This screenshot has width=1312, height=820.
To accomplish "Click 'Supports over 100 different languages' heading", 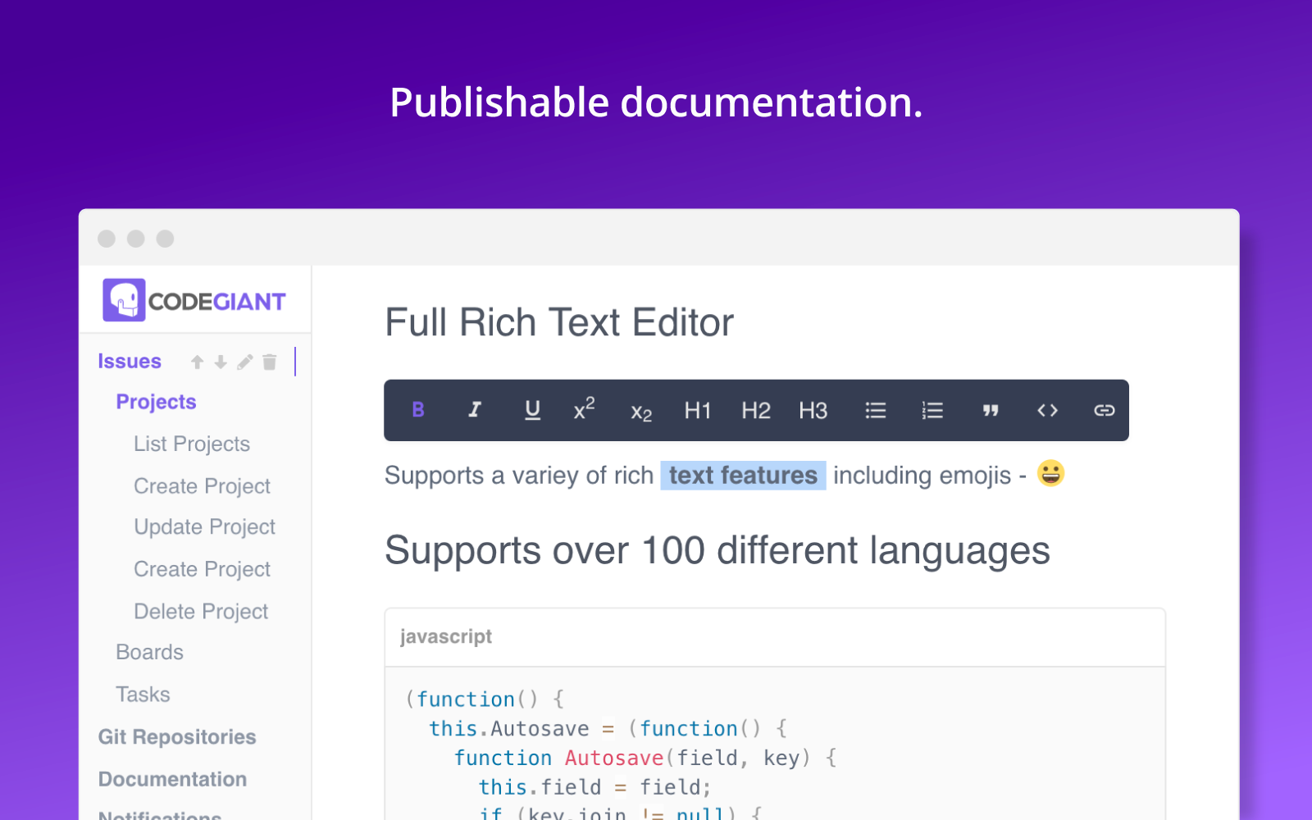I will tap(717, 550).
